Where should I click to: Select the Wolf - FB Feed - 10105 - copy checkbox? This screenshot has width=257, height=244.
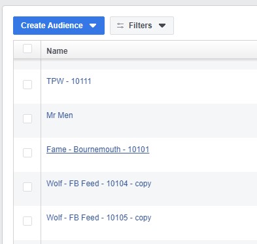pos(27,221)
